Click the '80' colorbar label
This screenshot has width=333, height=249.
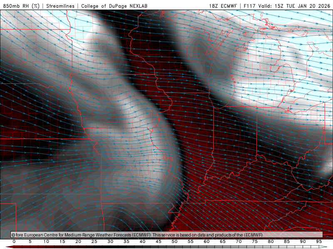point(271,242)
